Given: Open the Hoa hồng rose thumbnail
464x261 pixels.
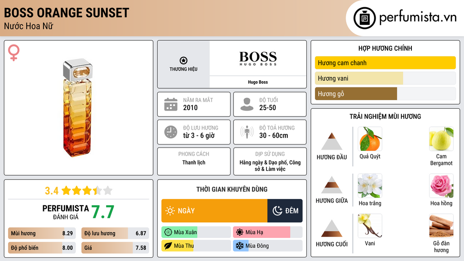Looking at the screenshot, I should (441, 186).
